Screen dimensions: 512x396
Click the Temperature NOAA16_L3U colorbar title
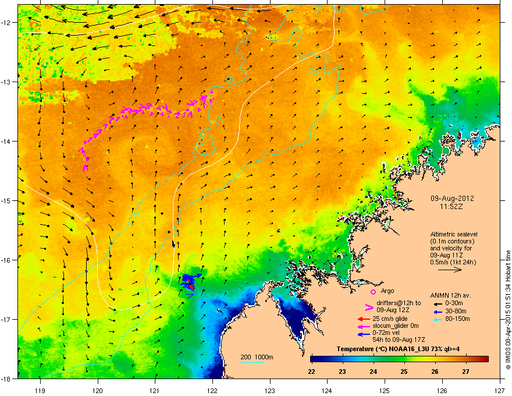(x=398, y=349)
